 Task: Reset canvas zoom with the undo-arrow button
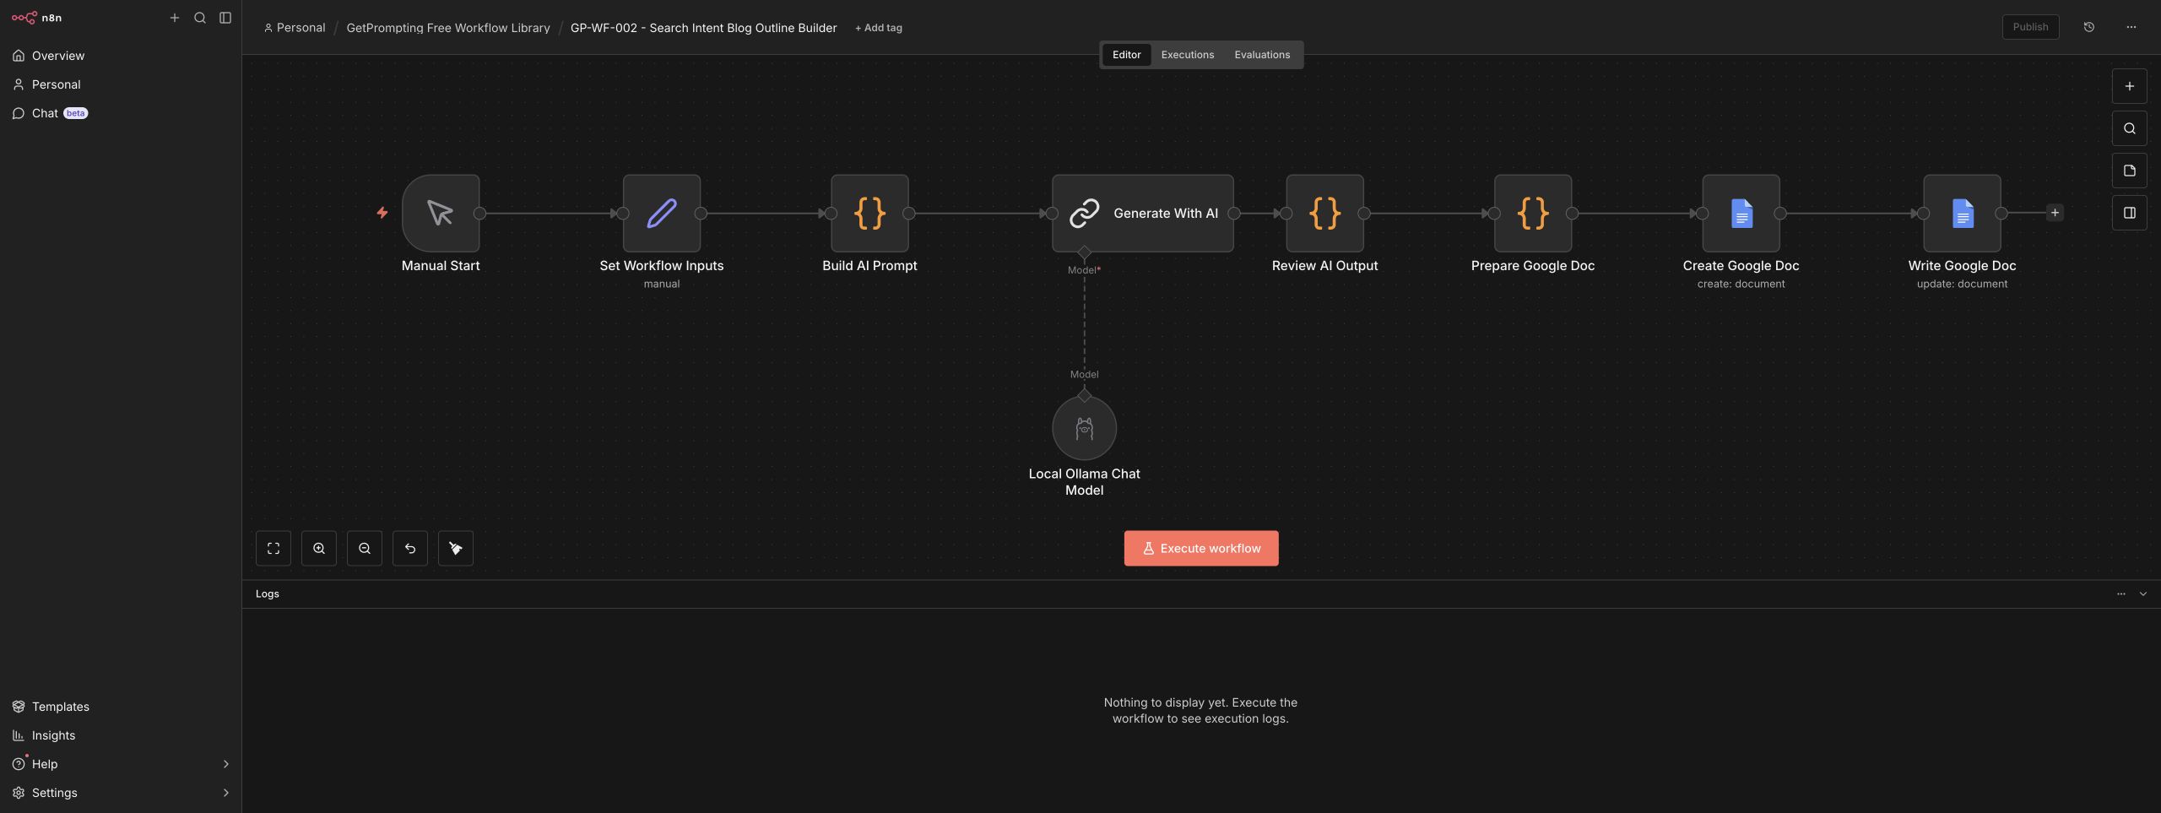(410, 549)
